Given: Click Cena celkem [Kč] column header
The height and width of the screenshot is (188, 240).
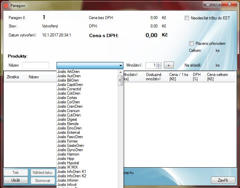Looking at the screenshot, I should pyautogui.click(x=220, y=77).
